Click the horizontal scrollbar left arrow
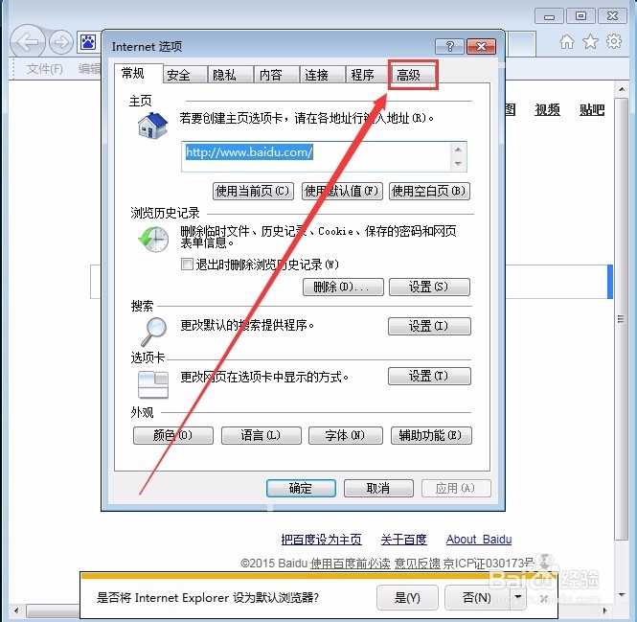The height and width of the screenshot is (622, 637). (16, 610)
